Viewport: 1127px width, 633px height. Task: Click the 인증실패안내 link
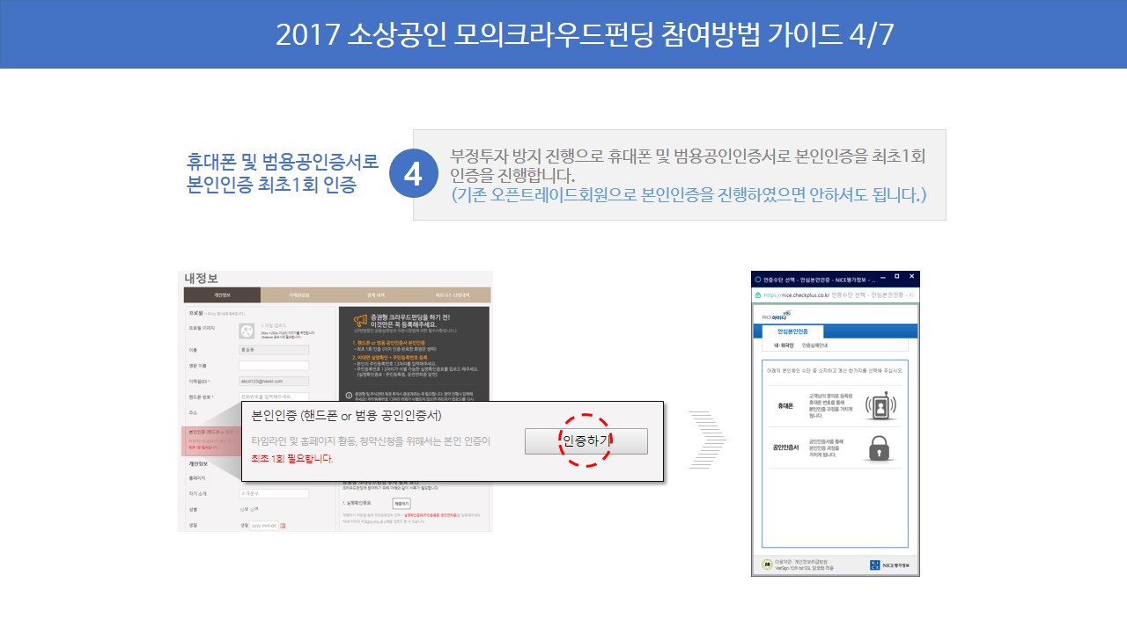click(x=813, y=346)
